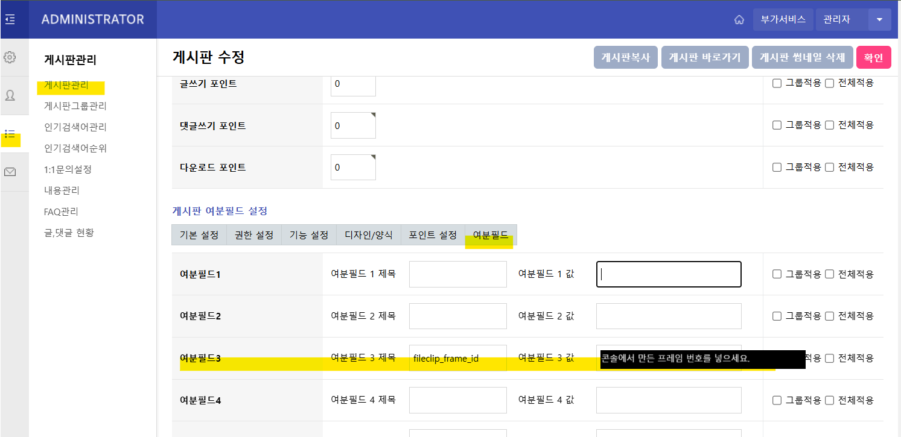The width and height of the screenshot is (901, 437).
Task: Expand the 관리자 dropdown arrow
Action: 879,20
